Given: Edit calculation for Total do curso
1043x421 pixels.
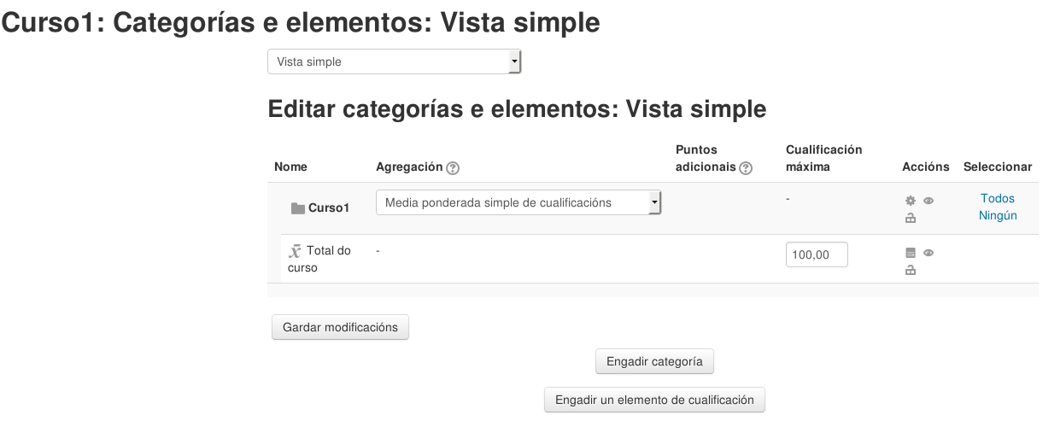Looking at the screenshot, I should [x=911, y=253].
